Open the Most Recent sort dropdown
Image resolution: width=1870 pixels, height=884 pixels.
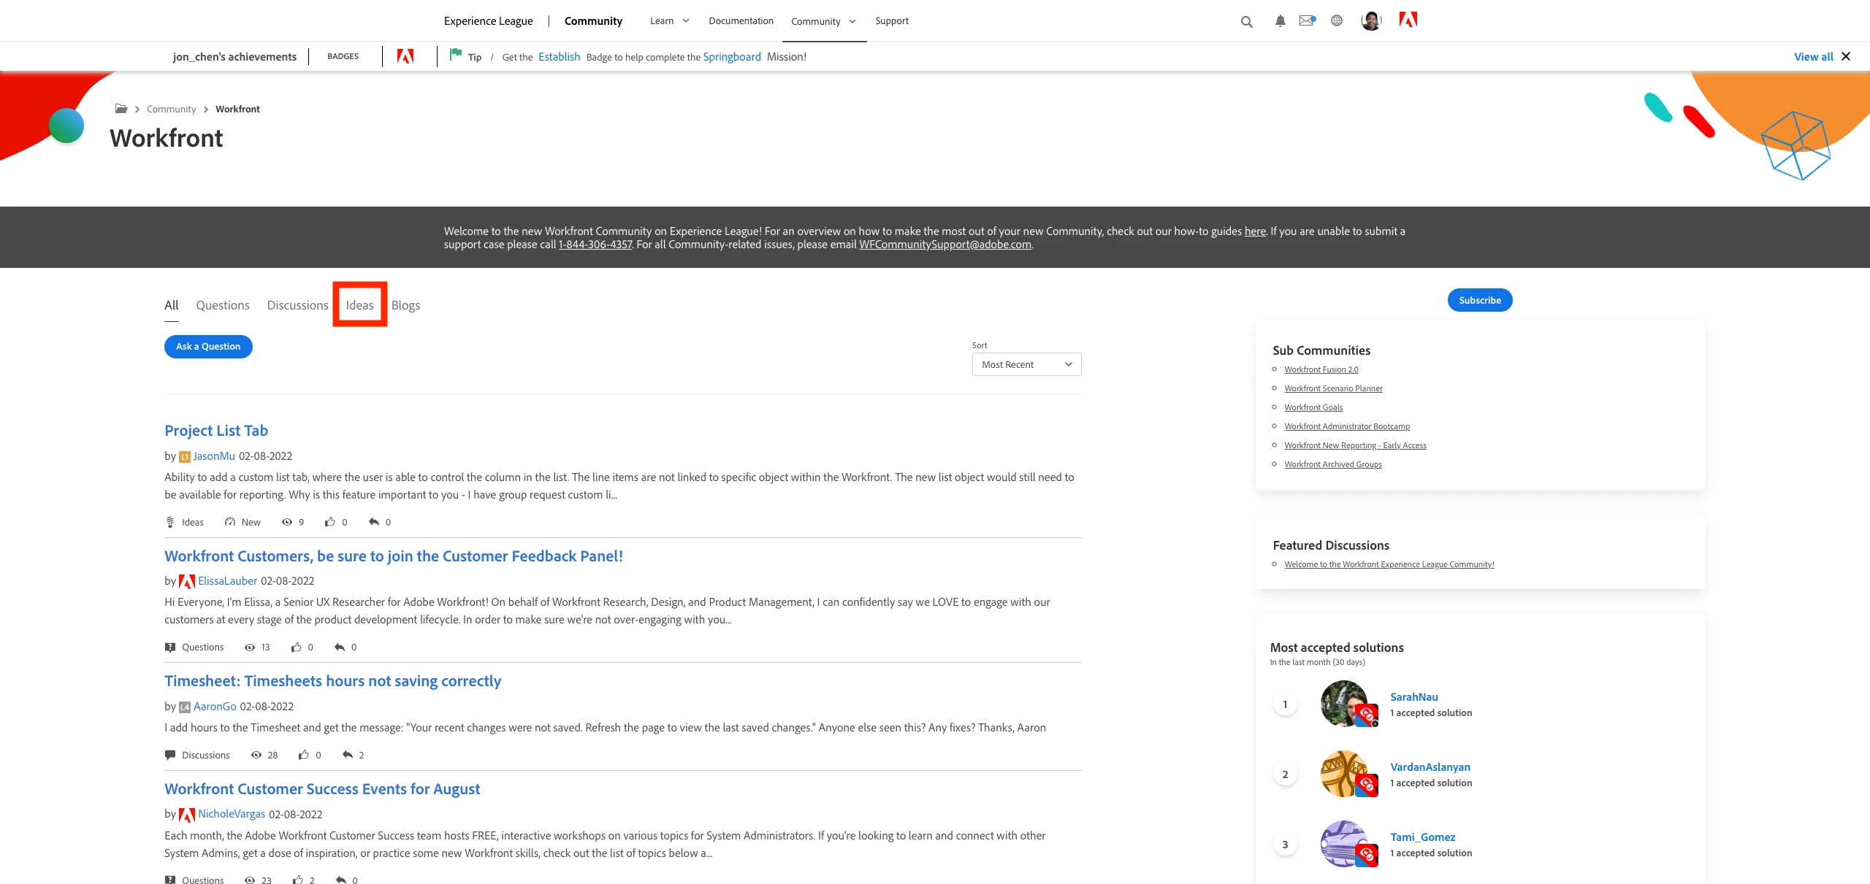(1026, 364)
